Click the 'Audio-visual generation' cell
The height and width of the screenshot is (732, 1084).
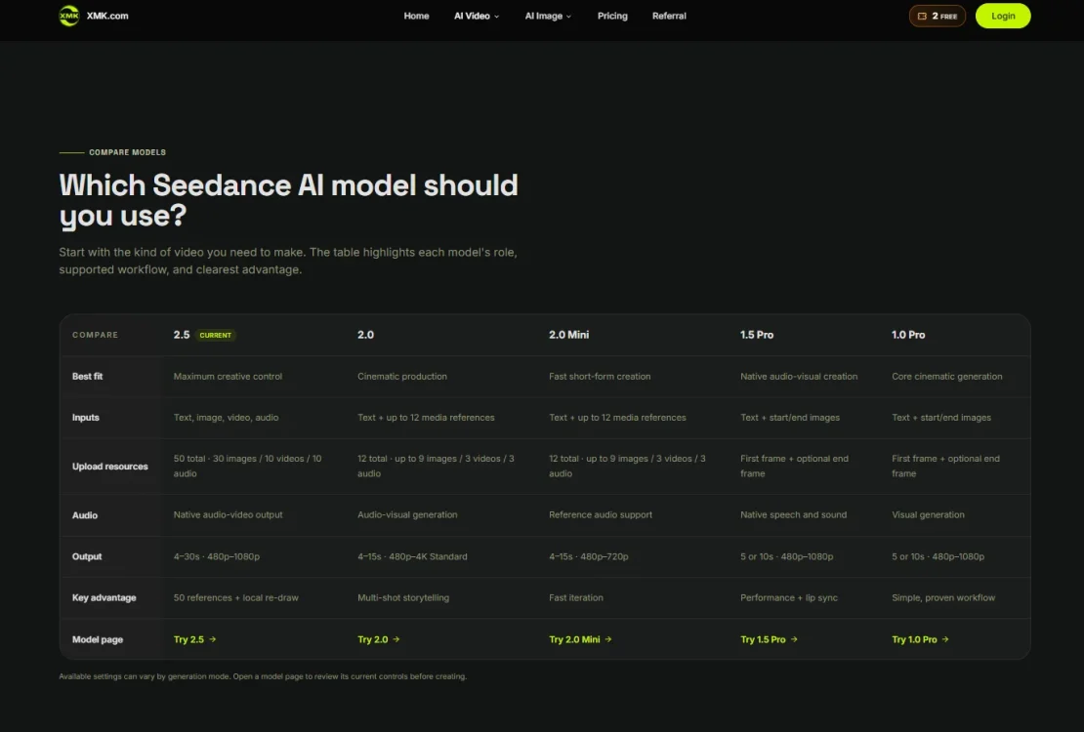coord(407,515)
